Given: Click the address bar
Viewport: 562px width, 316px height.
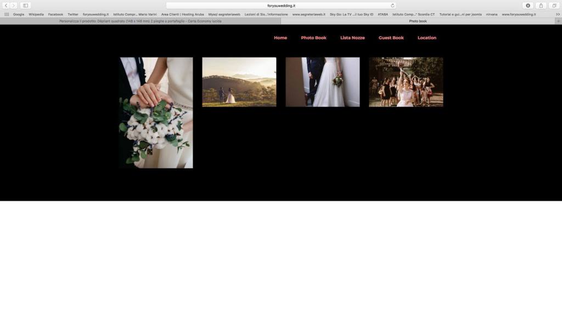Looking at the screenshot, I should coord(281,5).
